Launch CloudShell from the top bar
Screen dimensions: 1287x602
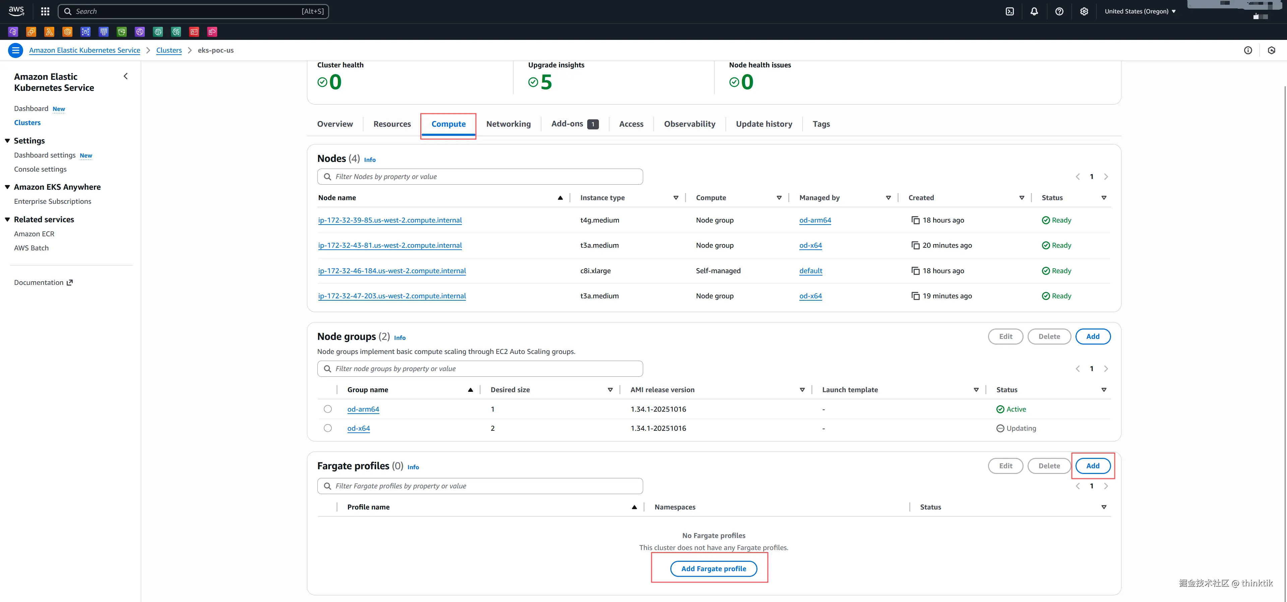[x=1010, y=11]
